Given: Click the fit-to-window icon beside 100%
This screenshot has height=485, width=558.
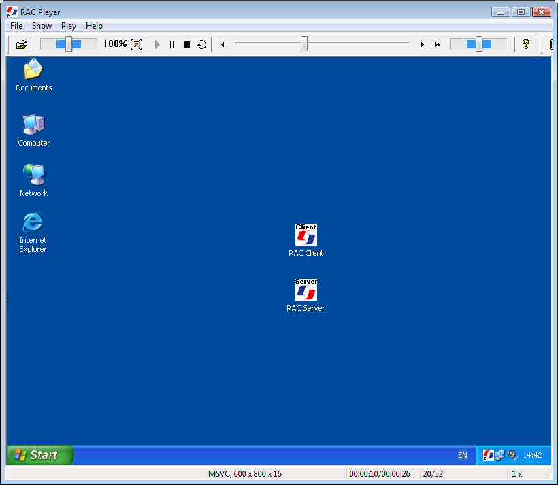Looking at the screenshot, I should click(136, 44).
